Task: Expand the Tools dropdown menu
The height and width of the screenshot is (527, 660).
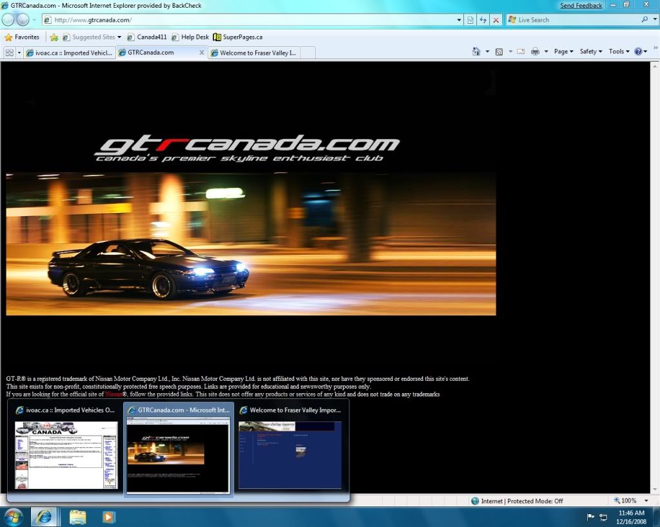Action: coord(619,51)
